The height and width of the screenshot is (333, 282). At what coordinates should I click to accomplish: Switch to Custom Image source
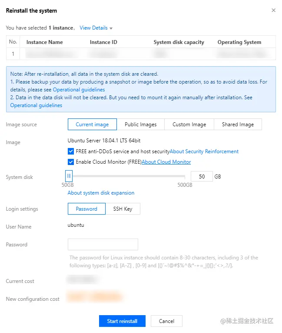189,124
